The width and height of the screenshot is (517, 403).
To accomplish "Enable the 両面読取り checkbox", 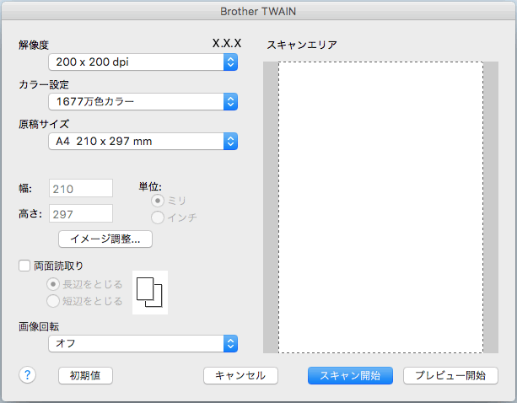I will 24,266.
